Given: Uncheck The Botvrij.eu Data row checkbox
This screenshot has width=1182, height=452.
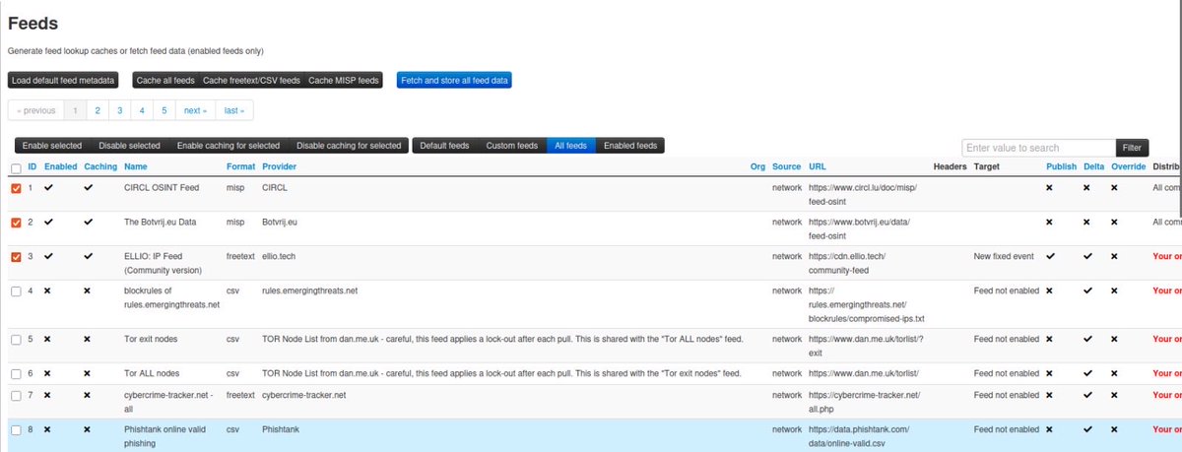Looking at the screenshot, I should coord(16,222).
